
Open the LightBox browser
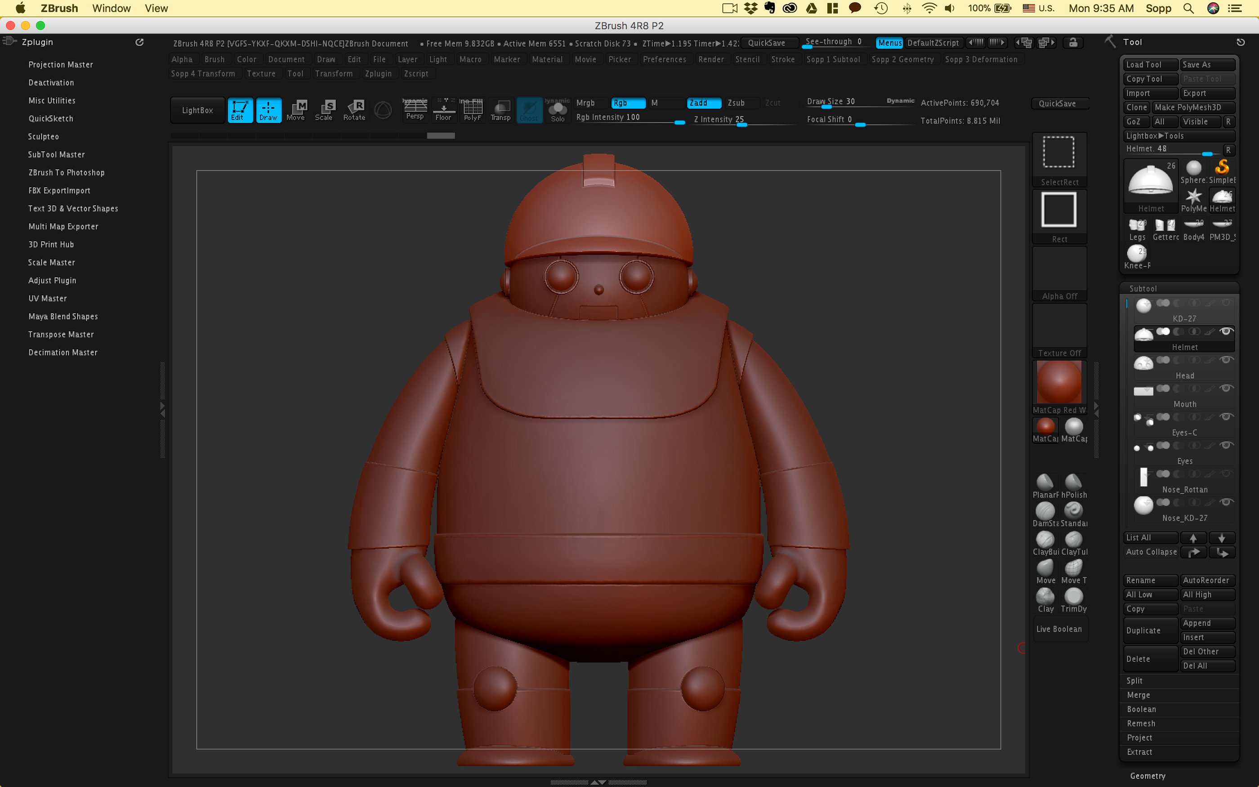(197, 110)
